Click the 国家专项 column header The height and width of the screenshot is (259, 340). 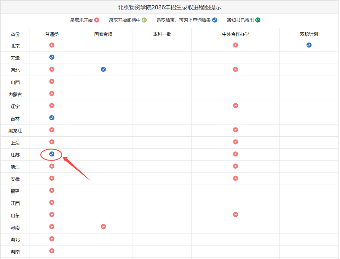point(104,34)
